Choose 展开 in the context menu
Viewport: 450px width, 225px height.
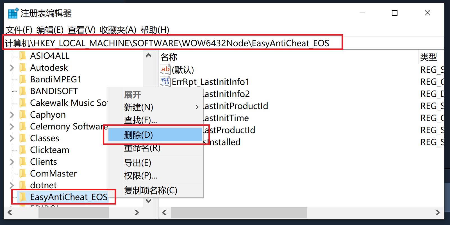coord(155,95)
